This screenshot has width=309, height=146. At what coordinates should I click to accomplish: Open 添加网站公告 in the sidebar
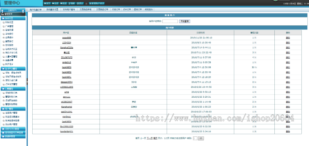coord(11,93)
